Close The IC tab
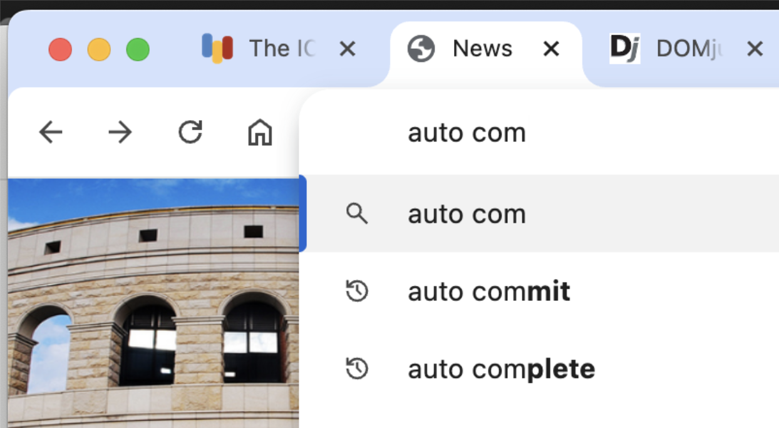The image size is (779, 428). coord(348,49)
